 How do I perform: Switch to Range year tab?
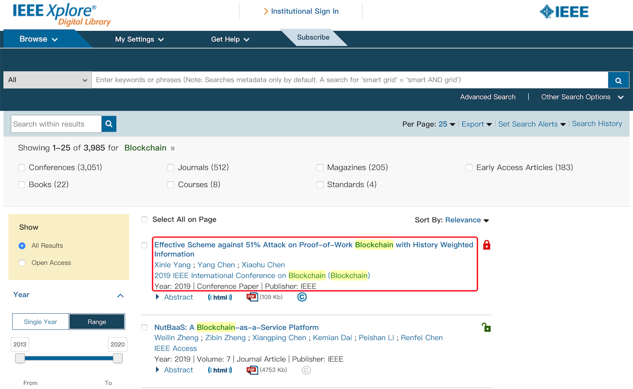point(97,322)
